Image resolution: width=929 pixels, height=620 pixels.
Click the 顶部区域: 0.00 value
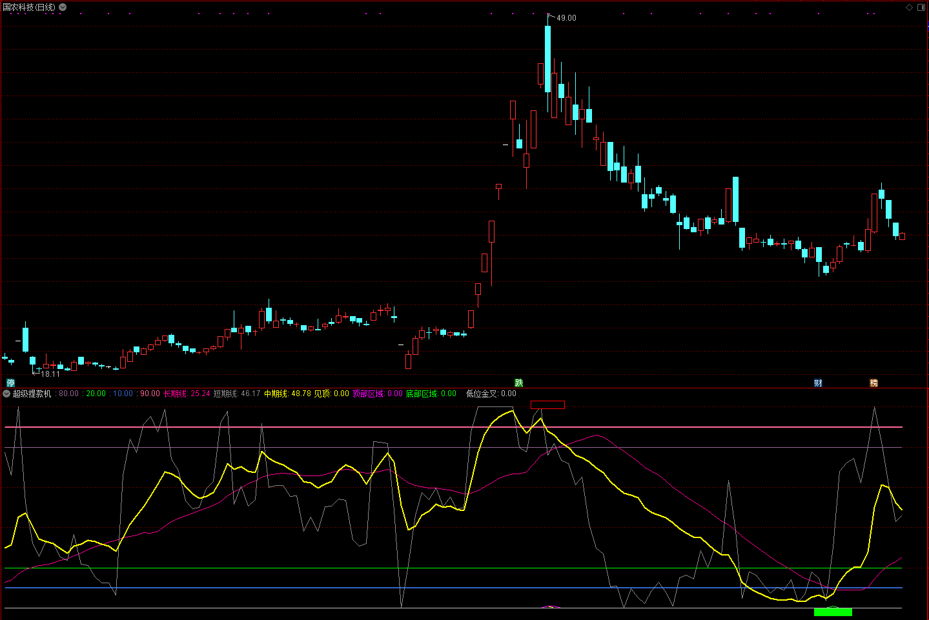(x=378, y=394)
